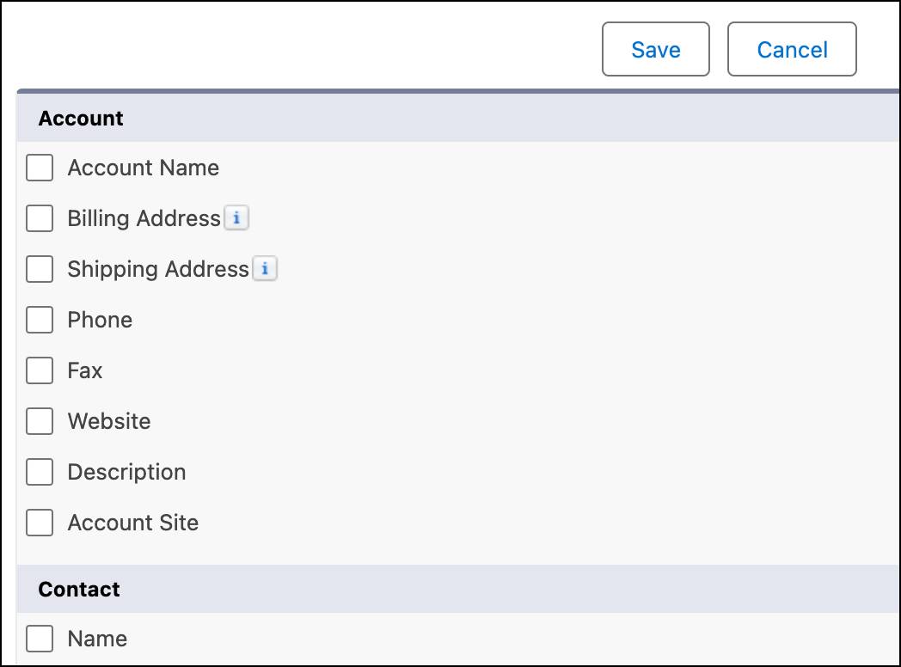The width and height of the screenshot is (901, 667).
Task: Check the Billing Address box
Action: coord(39,218)
